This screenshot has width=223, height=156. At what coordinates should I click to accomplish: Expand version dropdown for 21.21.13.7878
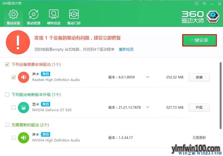click(148, 107)
